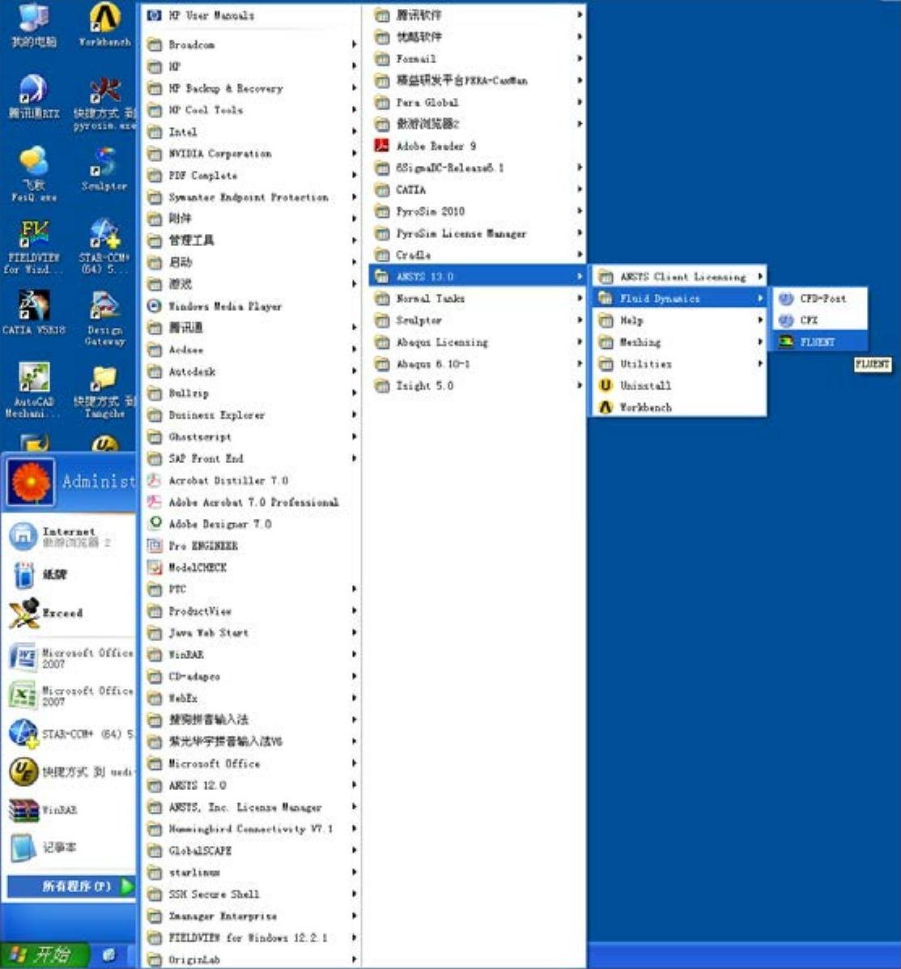This screenshot has height=969, width=901.
Task: Expand ANSYS Client Licensing submenu arrow
Action: click(759, 276)
